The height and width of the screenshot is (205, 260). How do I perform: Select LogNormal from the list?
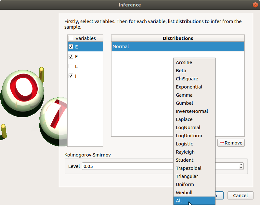[188, 128]
